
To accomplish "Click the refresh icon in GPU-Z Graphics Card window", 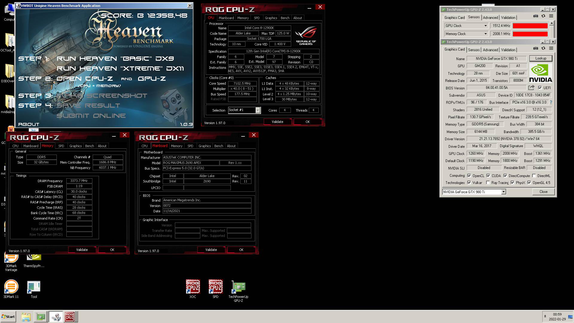I will click(x=543, y=48).
